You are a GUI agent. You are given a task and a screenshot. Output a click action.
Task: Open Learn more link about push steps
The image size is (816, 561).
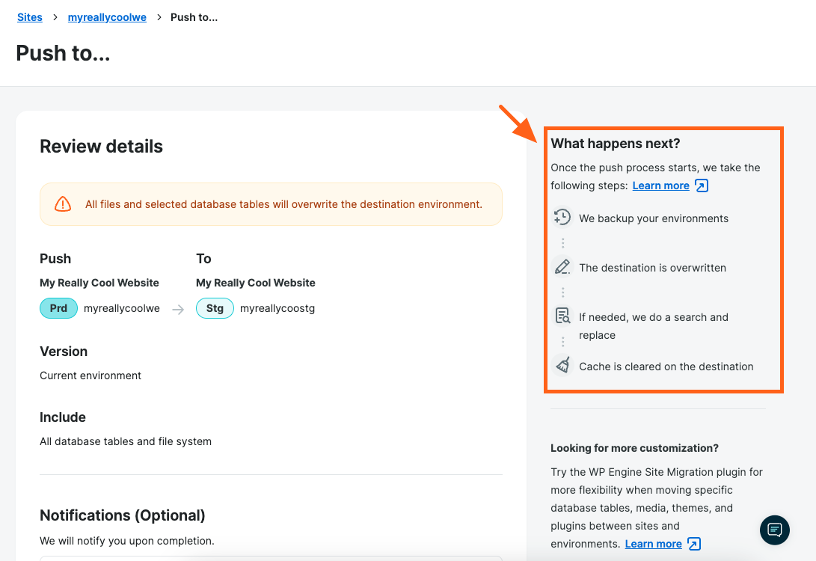(660, 186)
